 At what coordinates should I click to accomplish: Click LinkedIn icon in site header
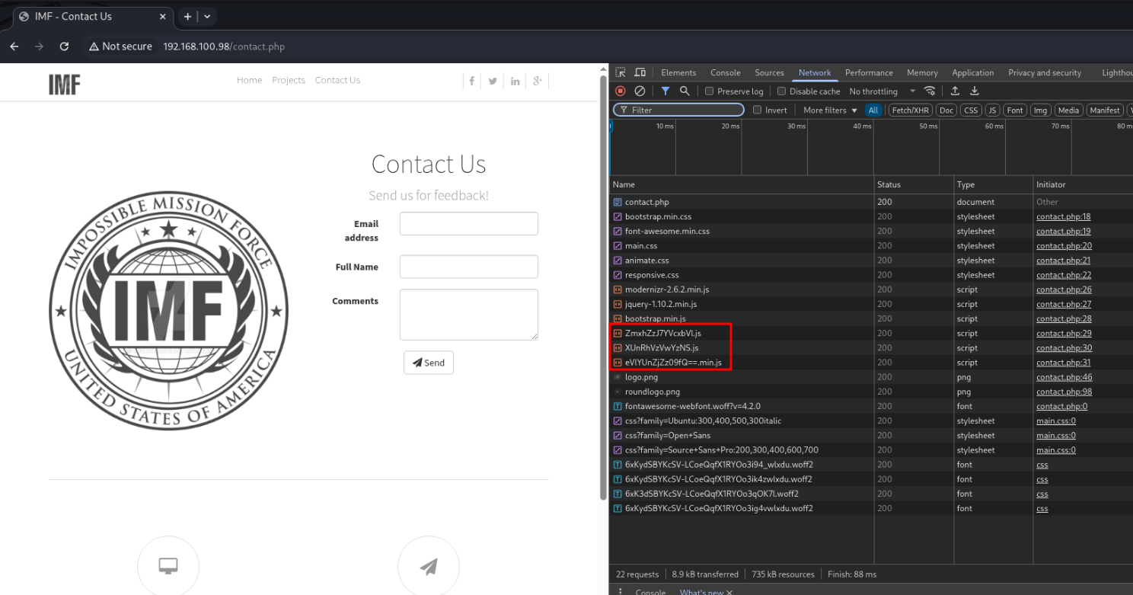click(x=515, y=82)
